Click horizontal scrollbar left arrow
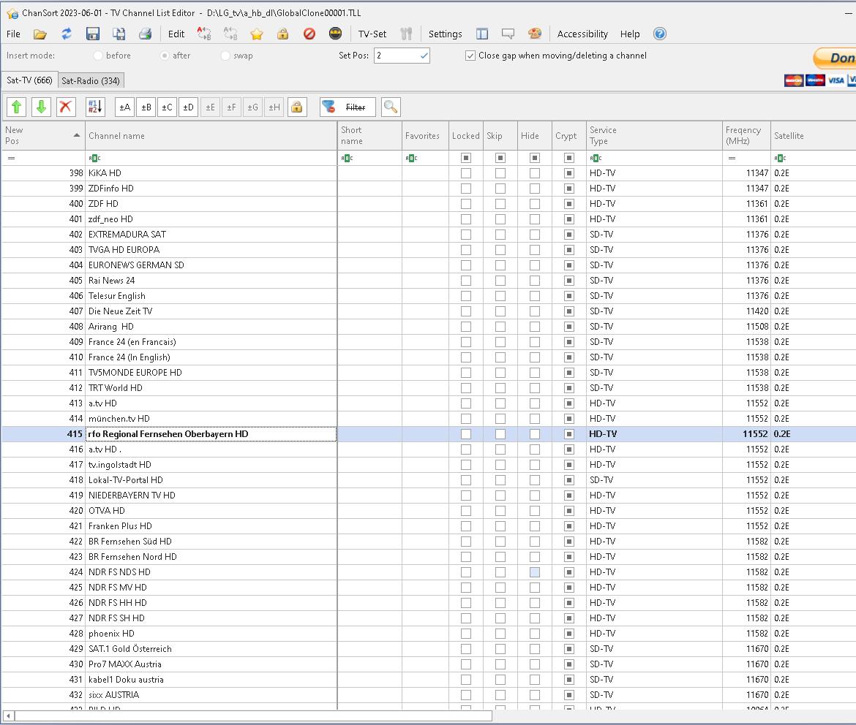The height and width of the screenshot is (725, 856). [x=8, y=715]
